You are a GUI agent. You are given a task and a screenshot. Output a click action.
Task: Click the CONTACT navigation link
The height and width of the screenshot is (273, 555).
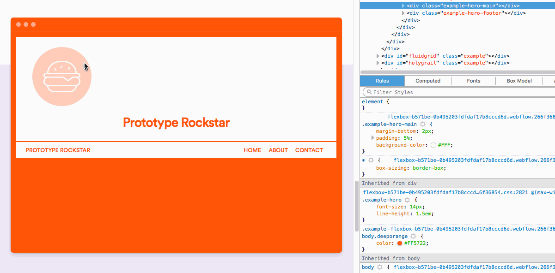[309, 150]
